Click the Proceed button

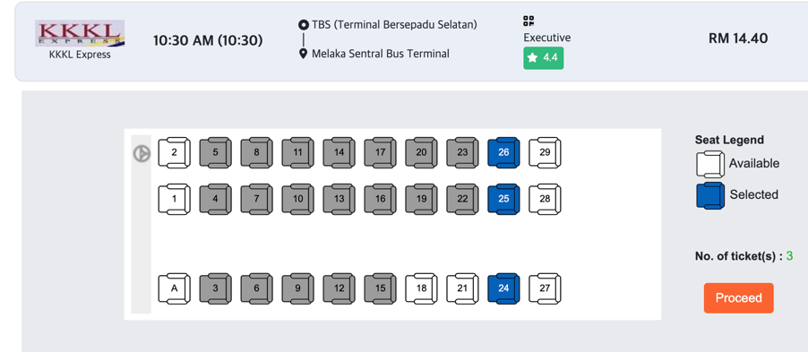[x=738, y=298]
